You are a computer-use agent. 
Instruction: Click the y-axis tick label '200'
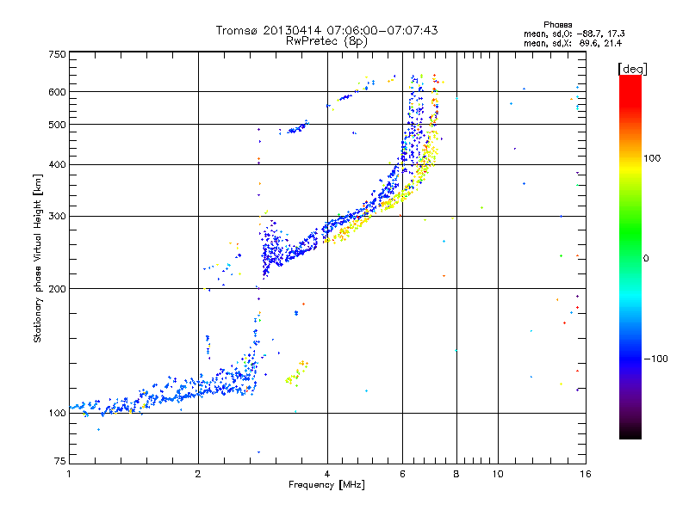point(57,289)
